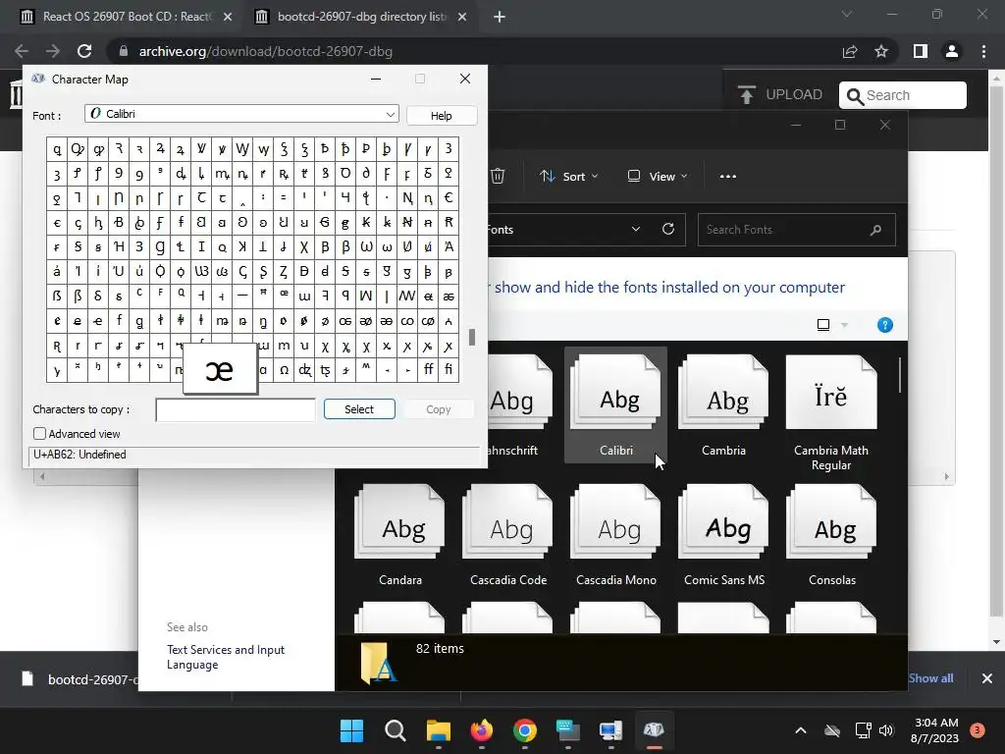Switch to the React OS 26907 Boot CD tab
Image resolution: width=1005 pixels, height=754 pixels.
coord(126,17)
